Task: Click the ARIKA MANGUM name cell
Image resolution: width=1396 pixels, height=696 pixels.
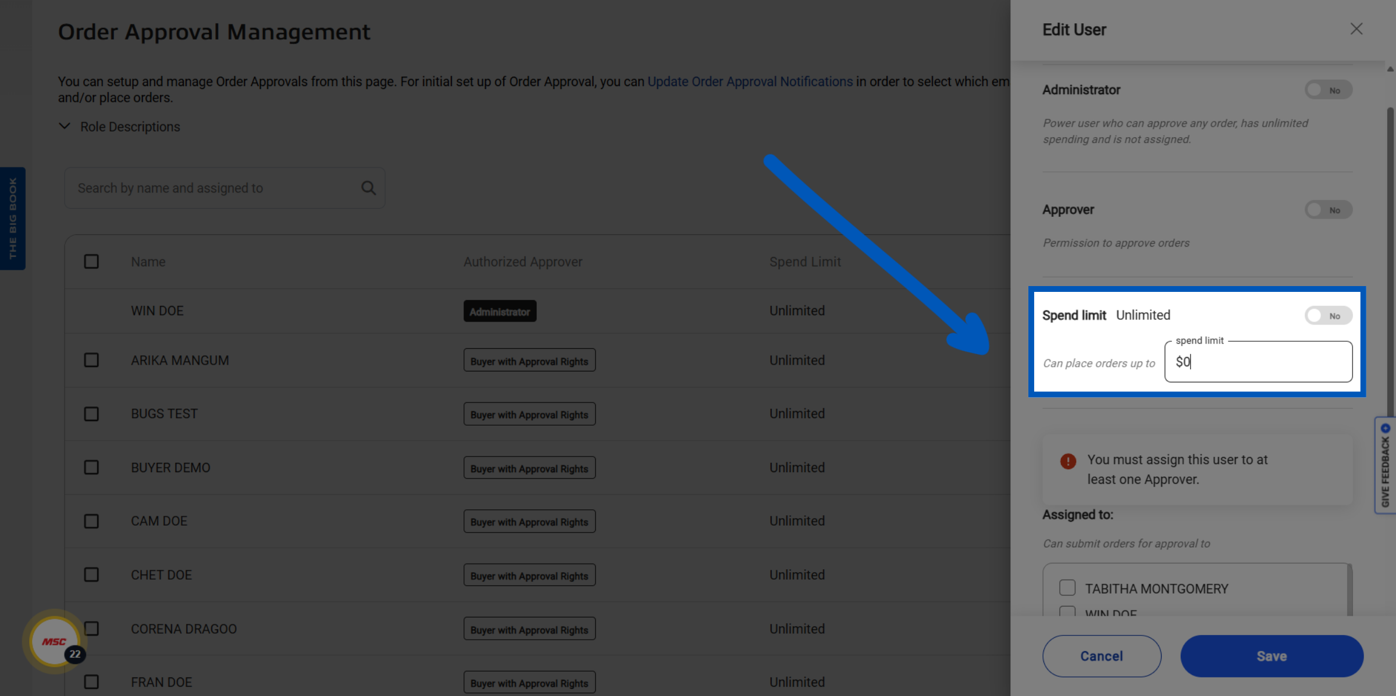Action: [180, 361]
